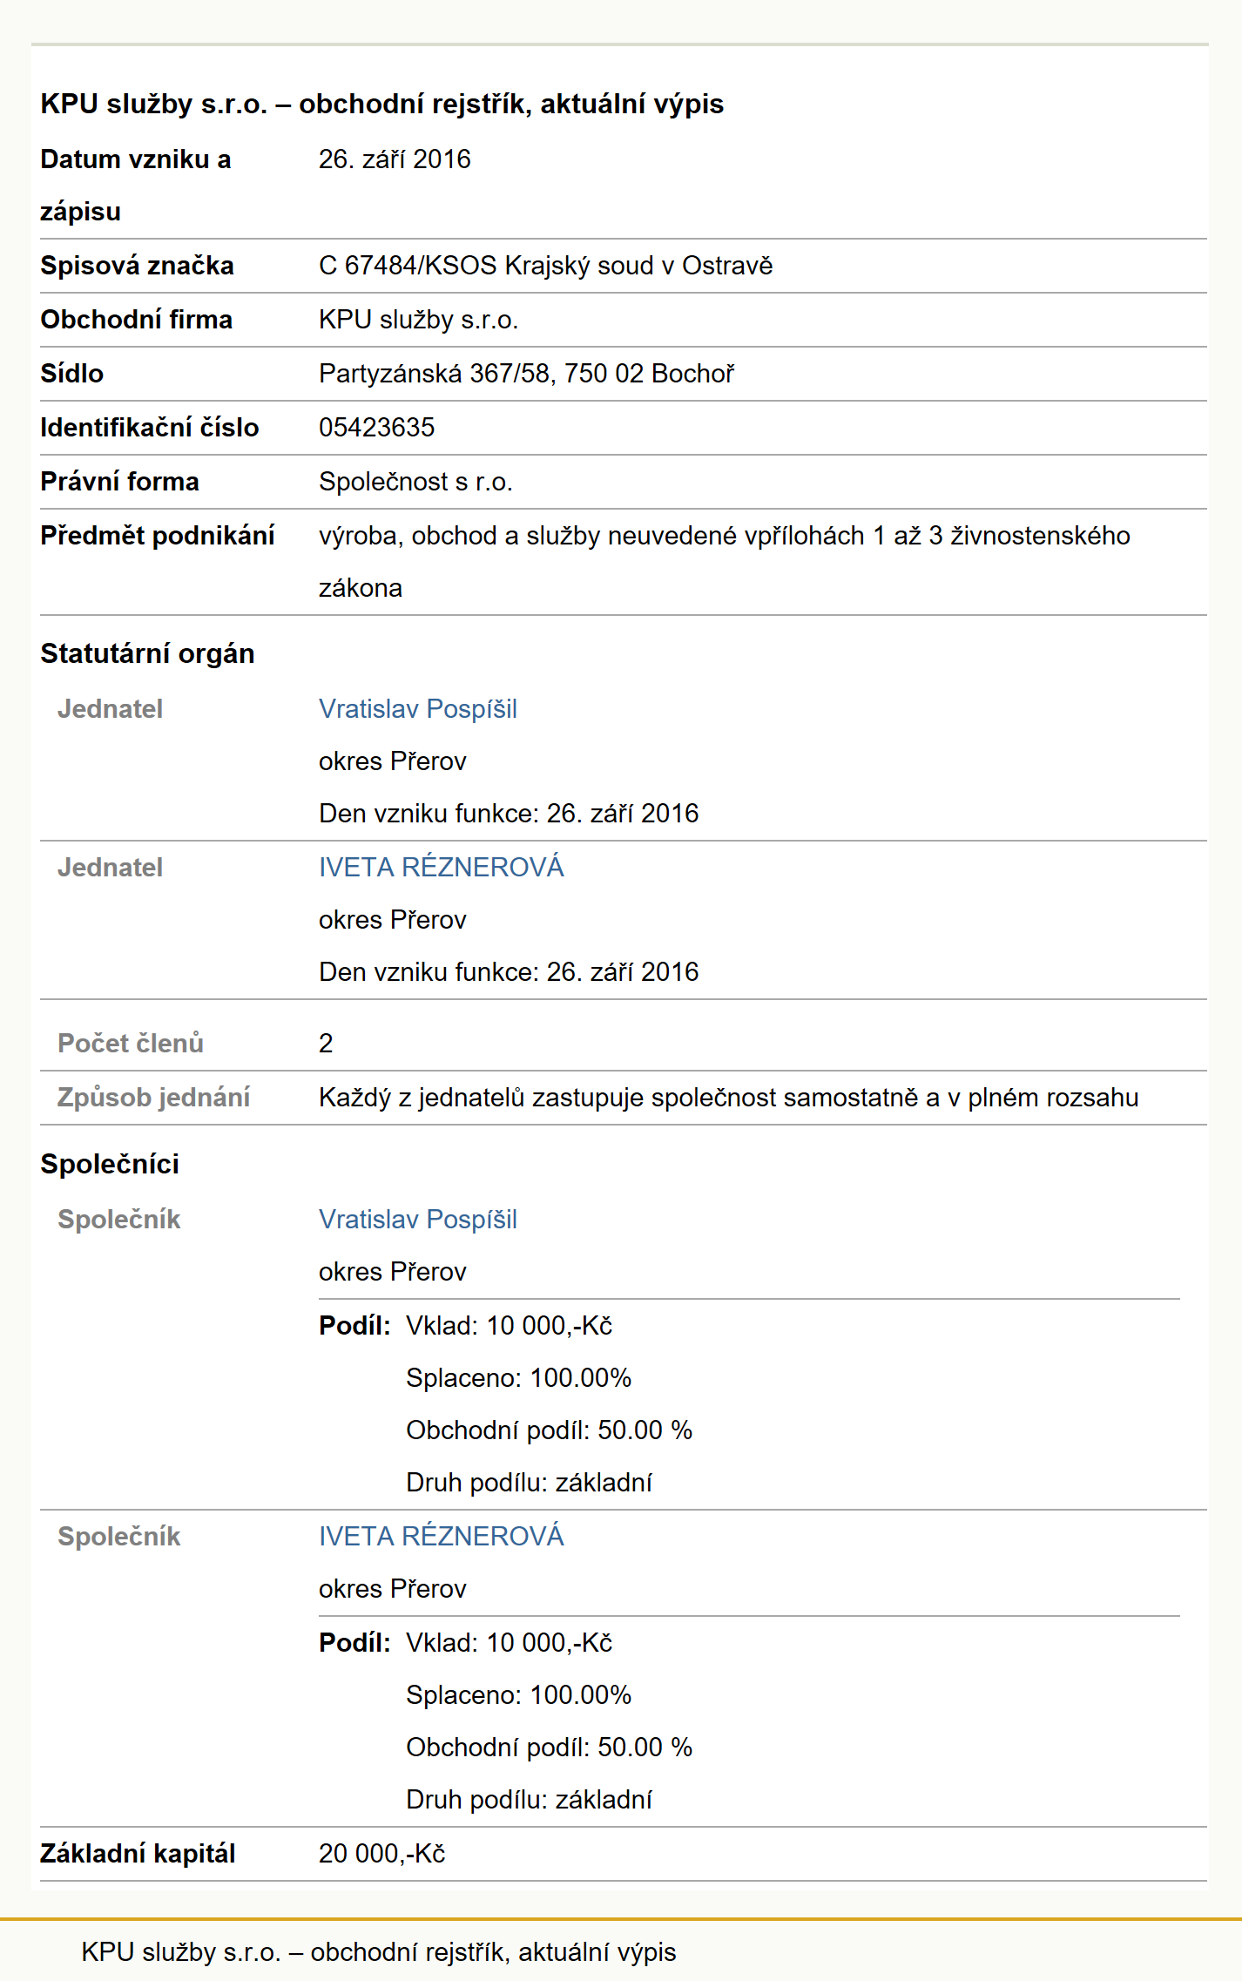The image size is (1242, 1981).
Task: Click the page heading KPU služby s.r.o.
Action: pyautogui.click(x=381, y=104)
